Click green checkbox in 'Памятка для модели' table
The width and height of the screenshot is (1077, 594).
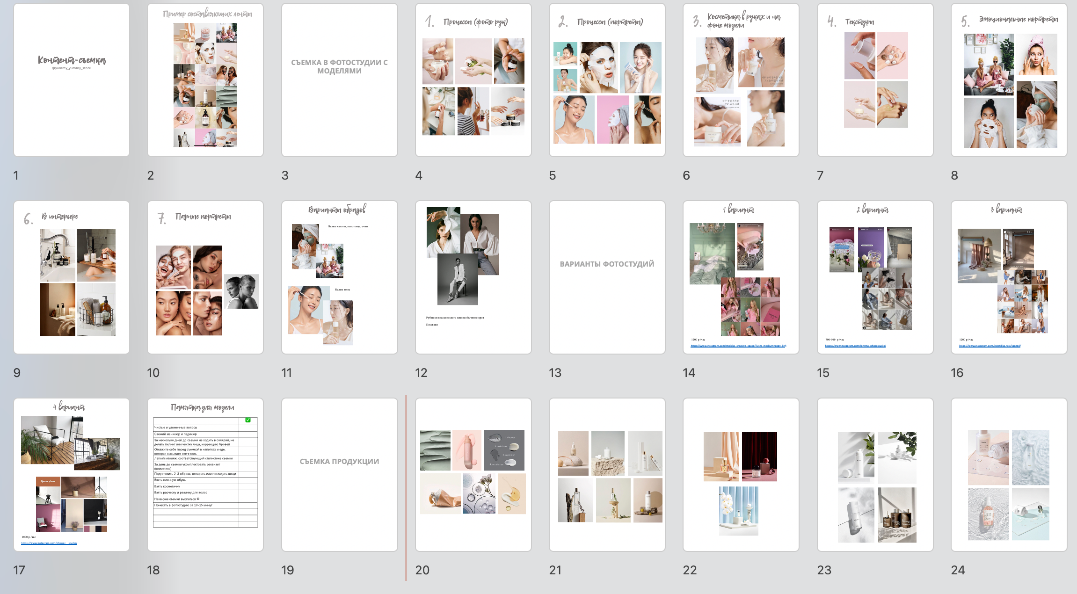(x=248, y=420)
